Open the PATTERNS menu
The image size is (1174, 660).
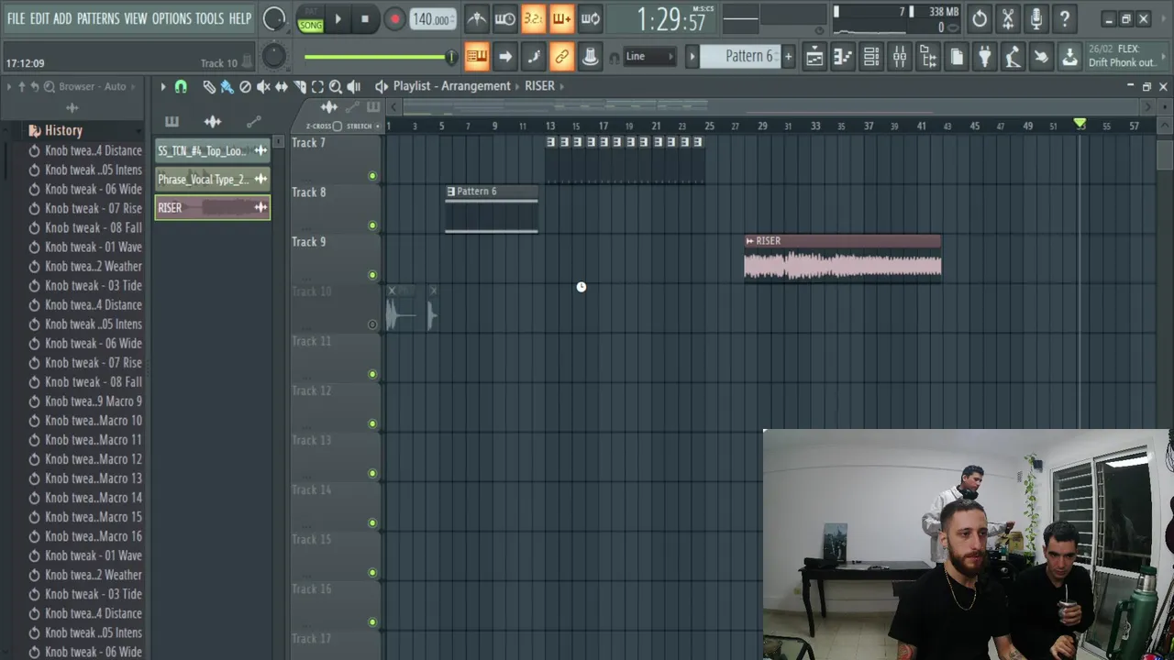click(x=98, y=18)
